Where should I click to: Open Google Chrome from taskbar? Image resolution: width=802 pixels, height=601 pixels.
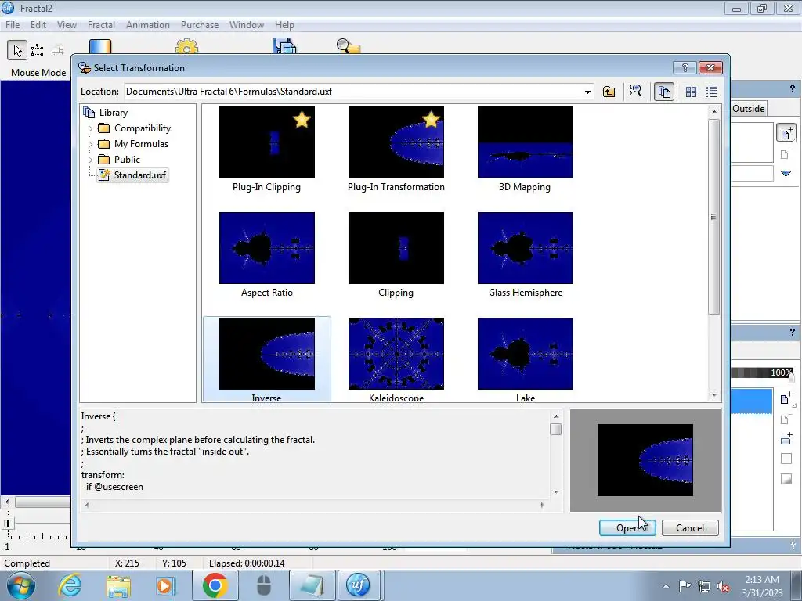[215, 585]
